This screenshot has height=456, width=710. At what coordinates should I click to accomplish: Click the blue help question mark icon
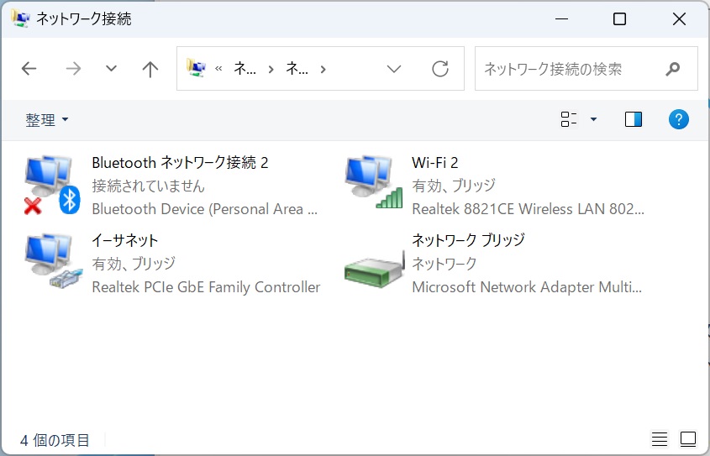678,119
